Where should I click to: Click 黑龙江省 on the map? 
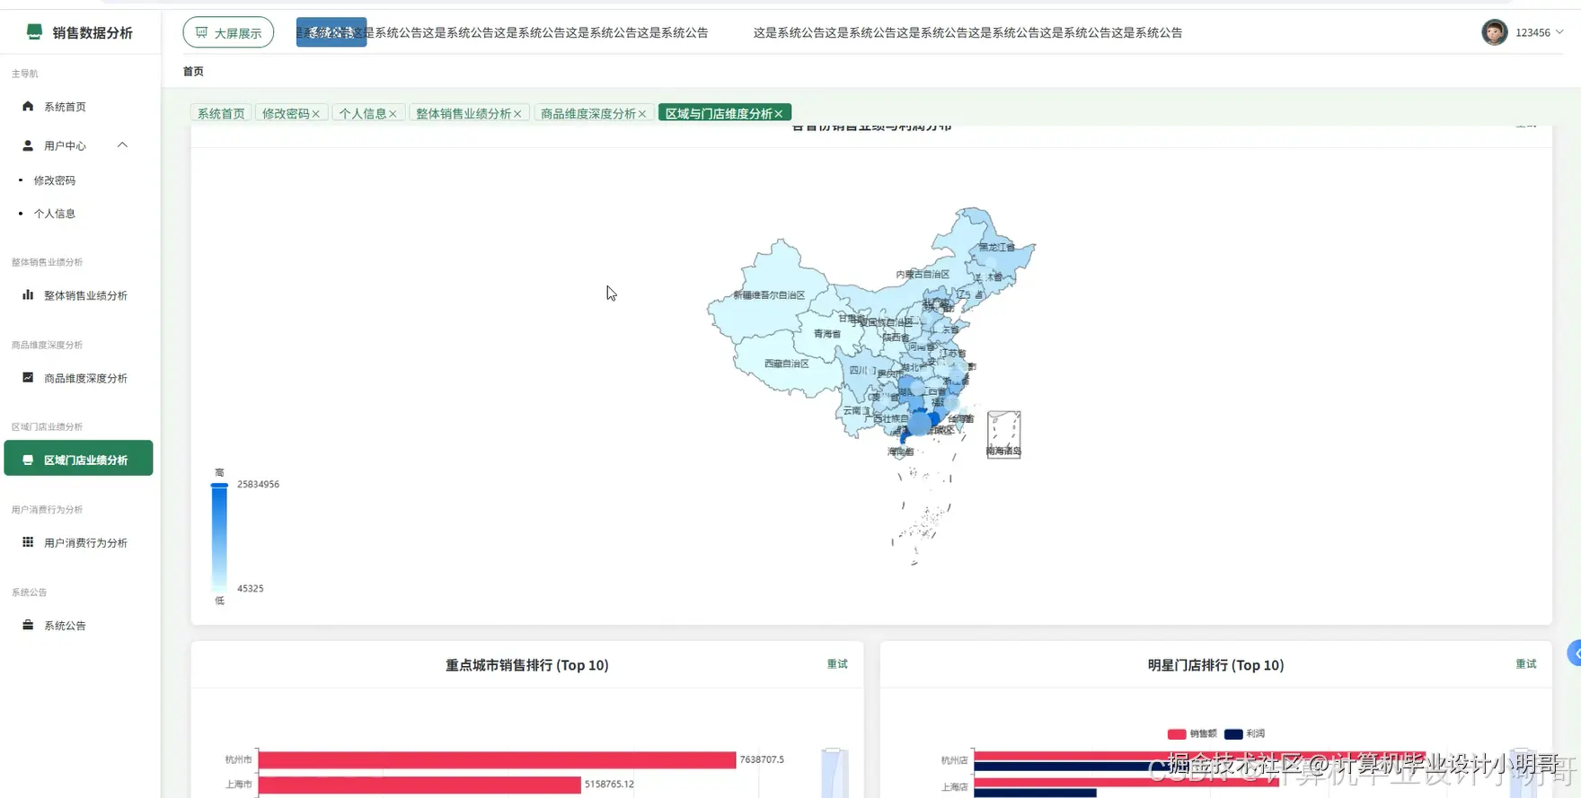point(996,247)
